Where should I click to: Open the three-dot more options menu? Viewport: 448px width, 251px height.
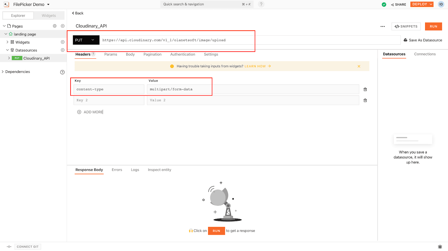click(382, 26)
